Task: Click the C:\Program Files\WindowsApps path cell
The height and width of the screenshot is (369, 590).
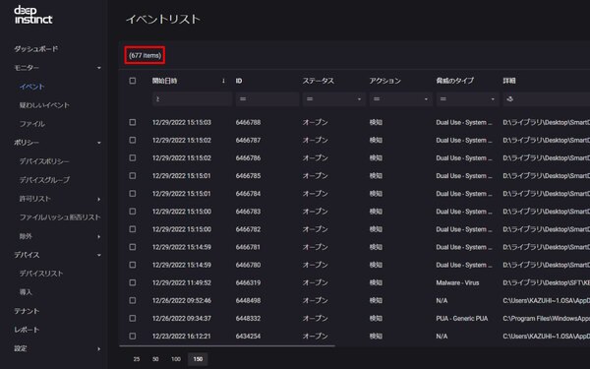Action: click(547, 319)
